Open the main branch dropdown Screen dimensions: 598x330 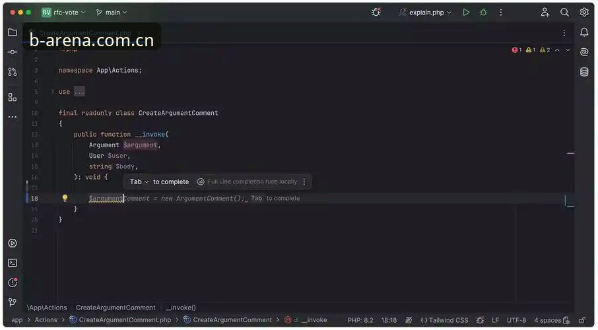112,12
